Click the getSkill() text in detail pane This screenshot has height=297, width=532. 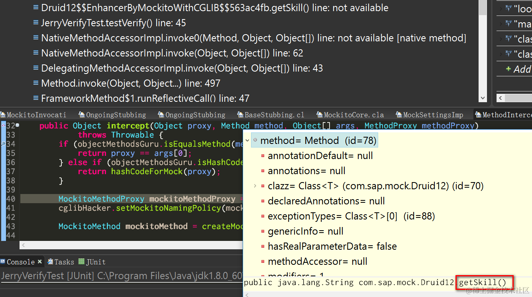point(483,282)
